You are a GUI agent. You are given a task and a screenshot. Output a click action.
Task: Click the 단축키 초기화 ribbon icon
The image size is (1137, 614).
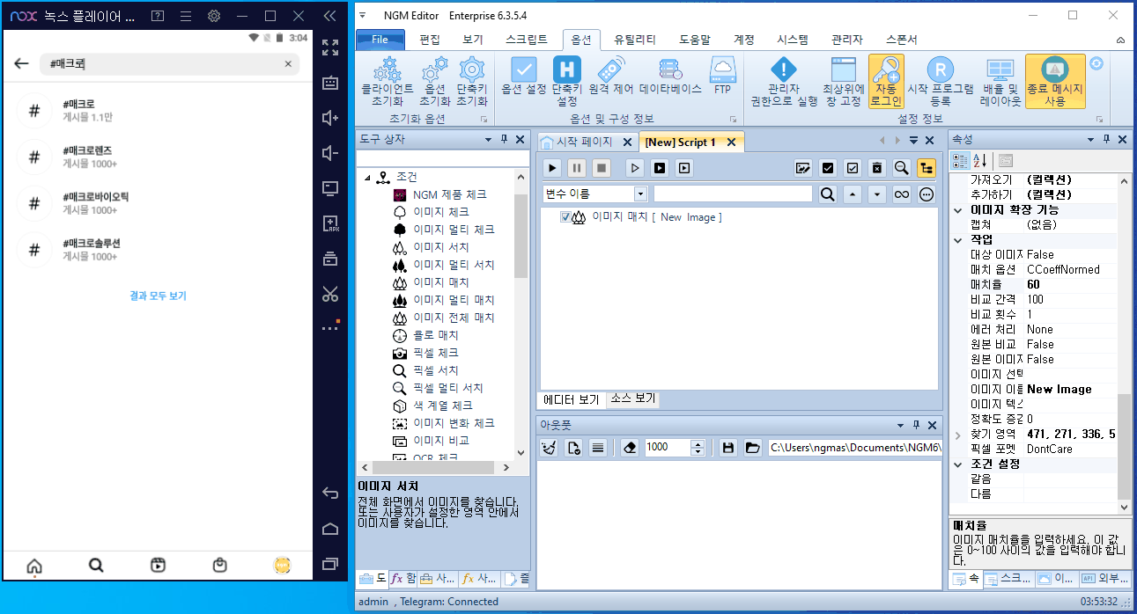click(x=472, y=81)
